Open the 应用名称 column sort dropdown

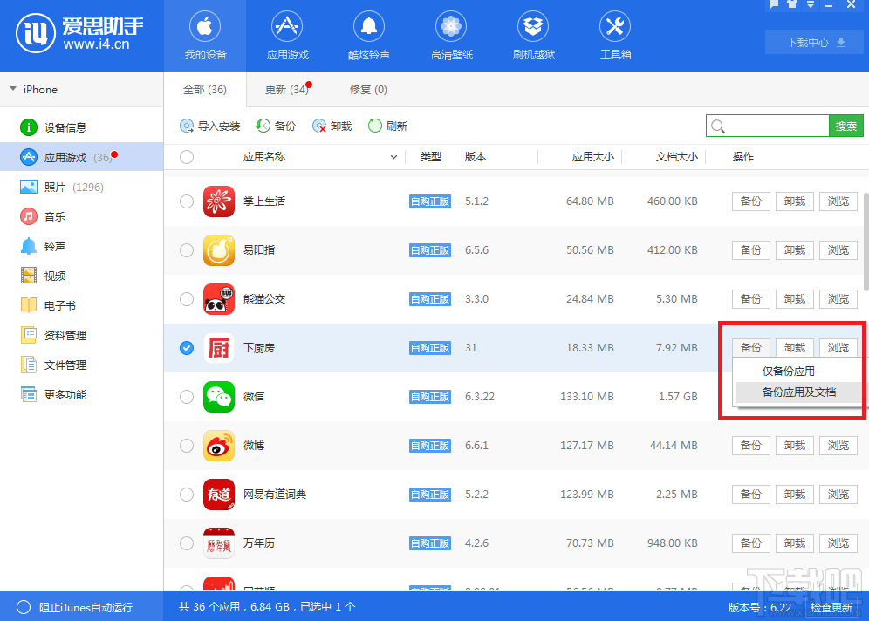[394, 157]
